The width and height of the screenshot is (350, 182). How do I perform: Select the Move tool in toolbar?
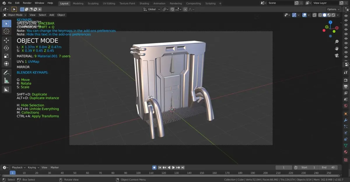6,40
